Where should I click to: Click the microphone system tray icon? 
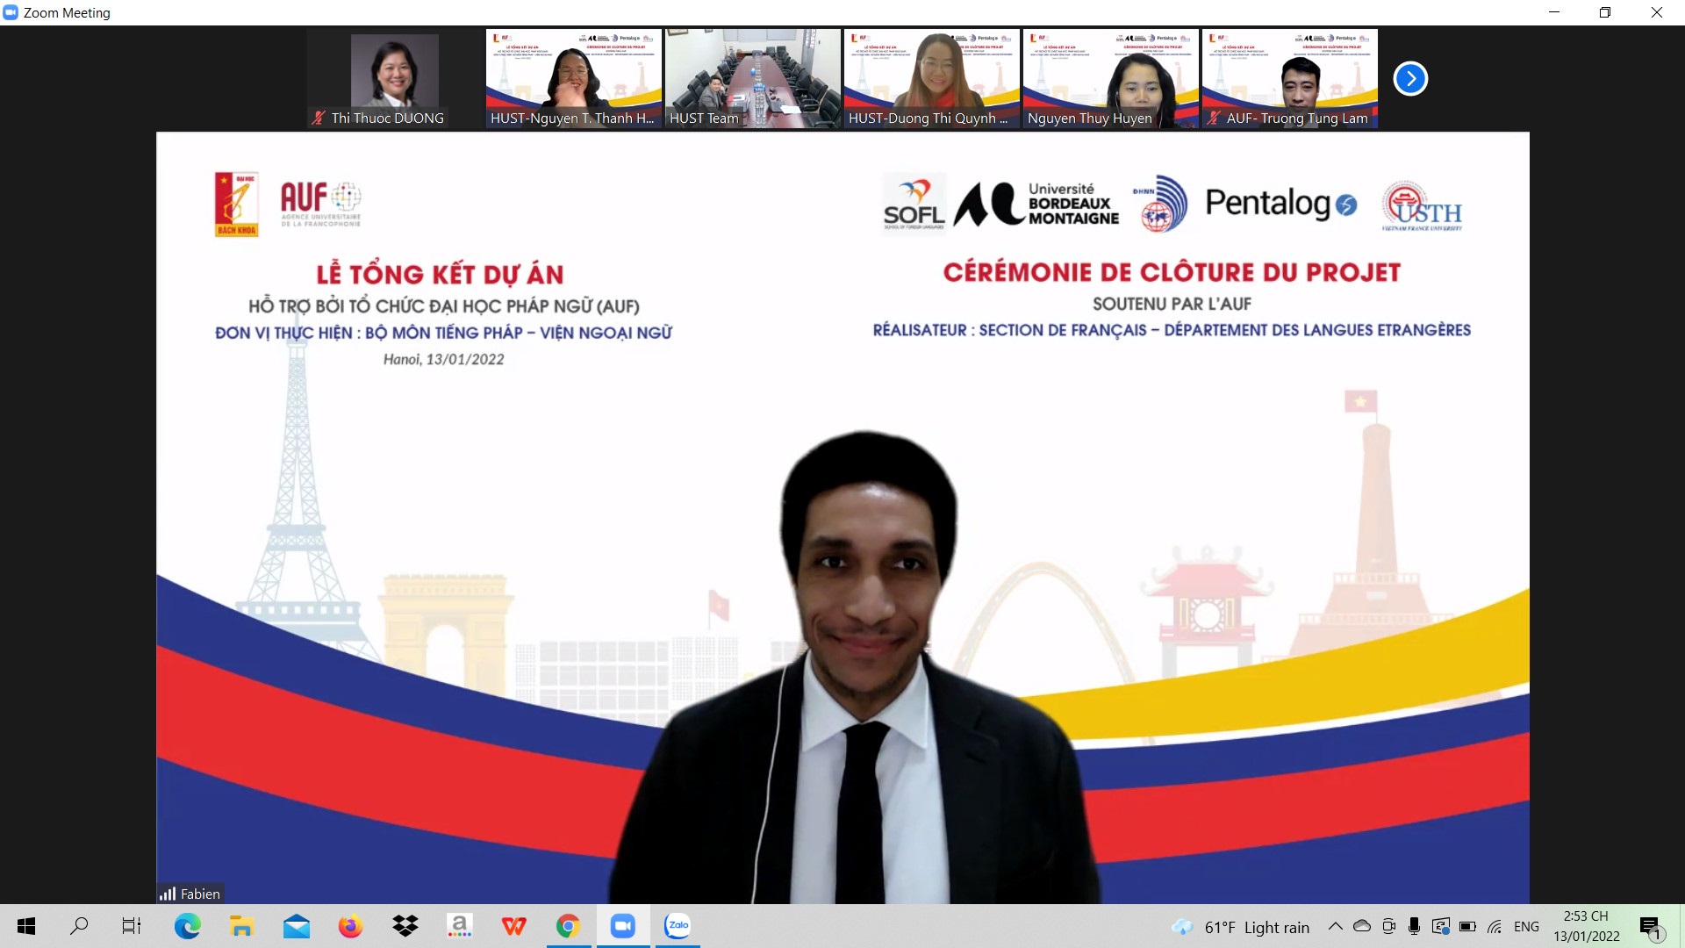point(1414,926)
